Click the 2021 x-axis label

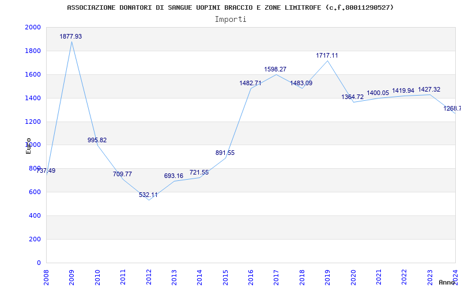coord(379,277)
